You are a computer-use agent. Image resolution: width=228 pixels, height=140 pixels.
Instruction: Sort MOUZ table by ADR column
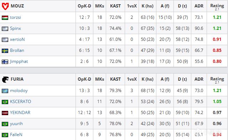pyautogui.click(x=199, y=6)
